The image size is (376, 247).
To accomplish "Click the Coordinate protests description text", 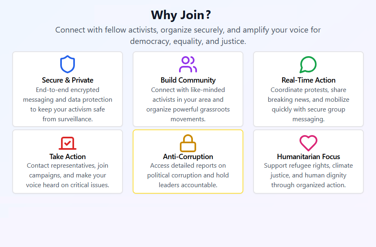I will click(308, 104).
